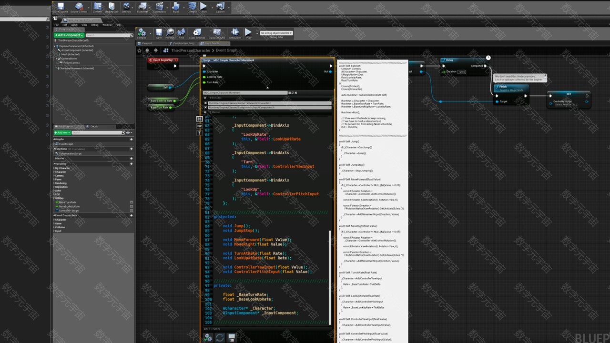This screenshot has width=610, height=343.
Task: Click Play in the blueprint toolbar
Action: click(248, 33)
